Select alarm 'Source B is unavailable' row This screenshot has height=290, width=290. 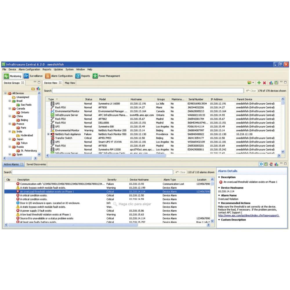point(107,218)
